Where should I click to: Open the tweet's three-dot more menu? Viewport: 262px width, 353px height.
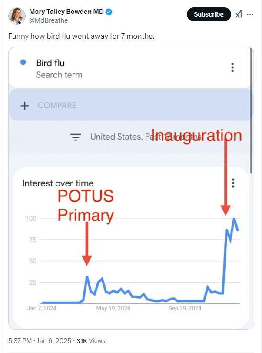coord(250,14)
